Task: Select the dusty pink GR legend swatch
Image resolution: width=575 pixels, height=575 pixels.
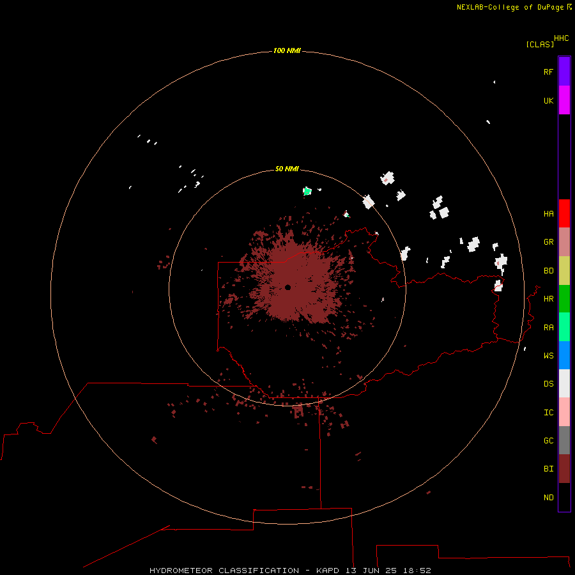Action: (564, 242)
